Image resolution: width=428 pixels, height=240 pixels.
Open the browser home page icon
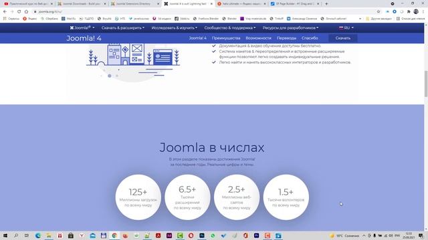tap(26, 12)
